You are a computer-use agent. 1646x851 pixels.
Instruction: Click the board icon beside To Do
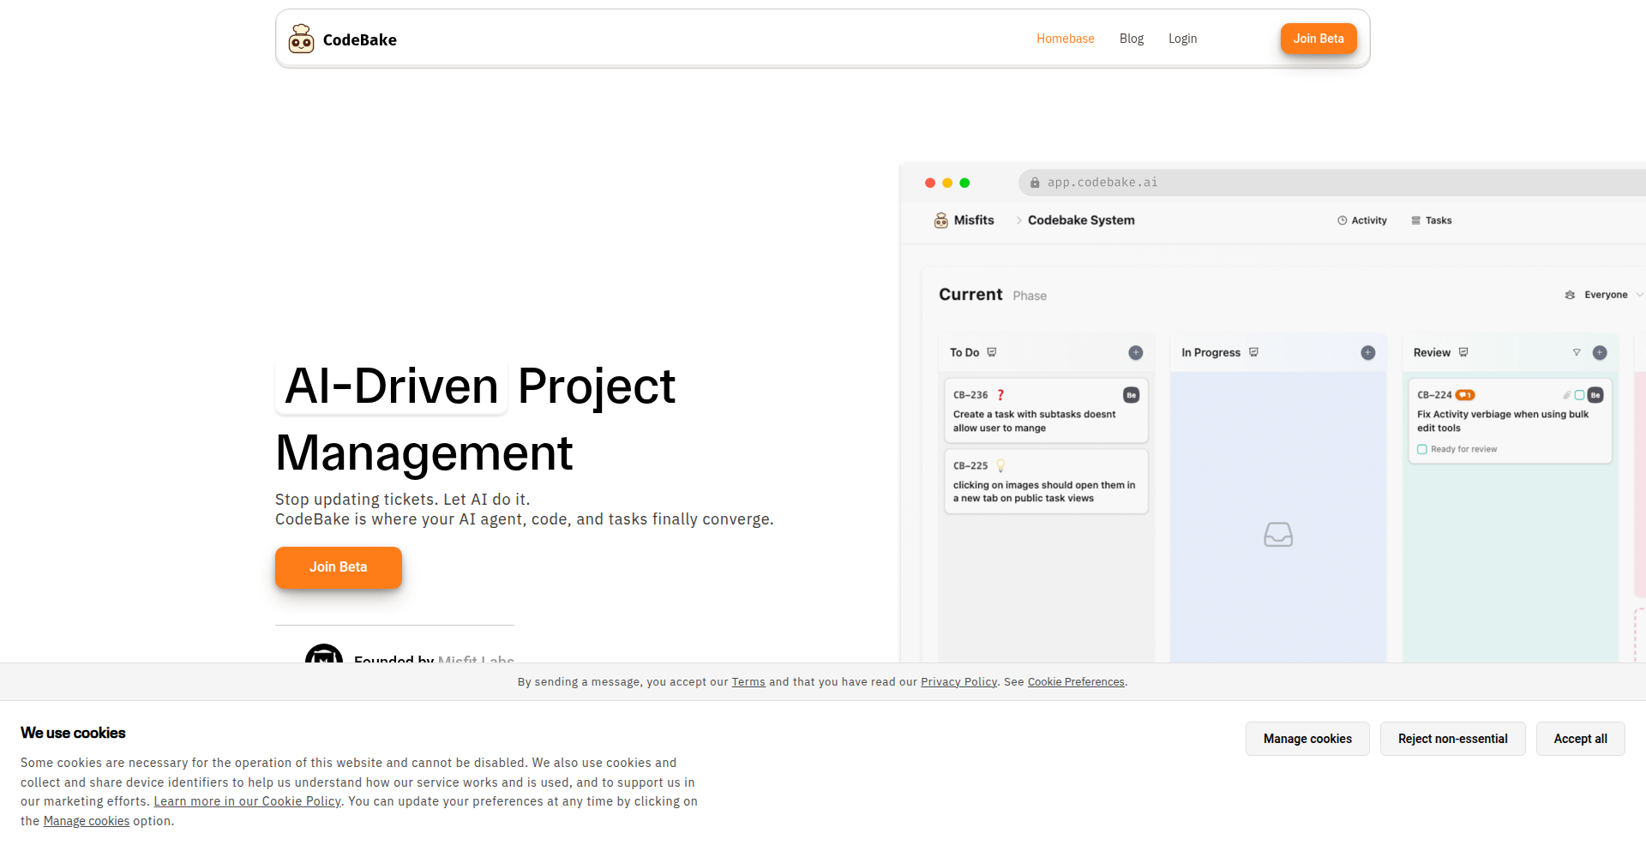pos(992,352)
